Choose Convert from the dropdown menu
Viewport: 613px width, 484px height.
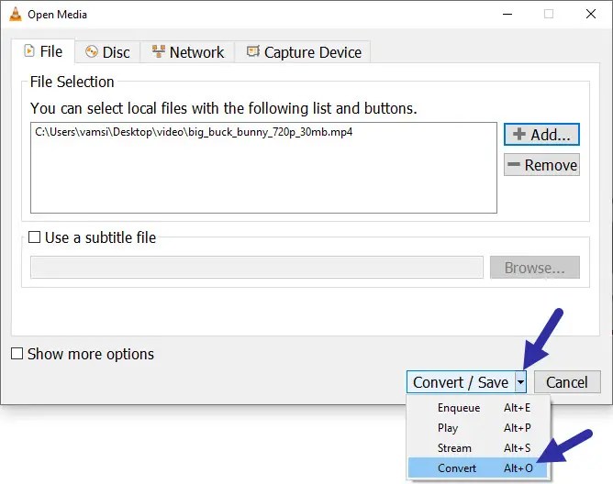pyautogui.click(x=479, y=468)
